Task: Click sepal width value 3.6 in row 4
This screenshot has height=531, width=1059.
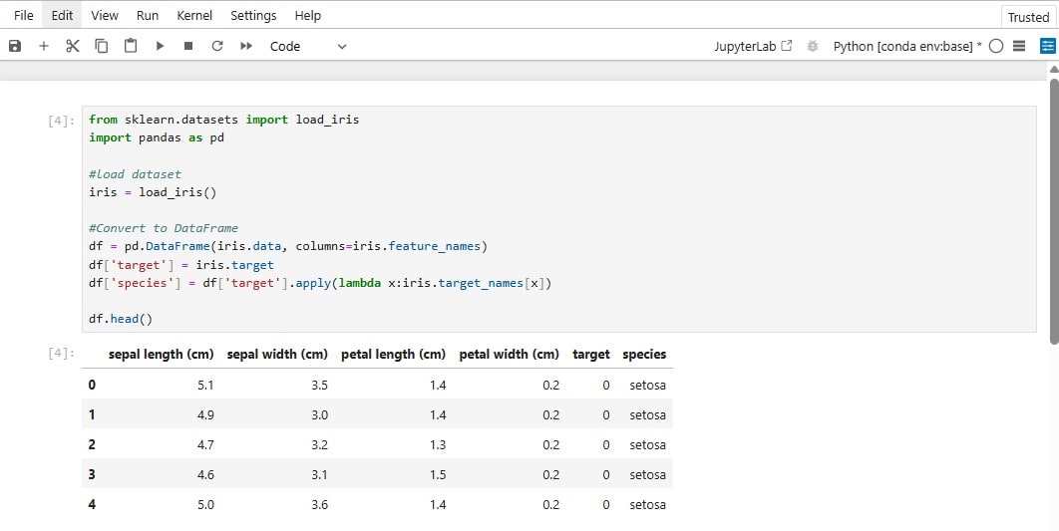Action: (319, 504)
